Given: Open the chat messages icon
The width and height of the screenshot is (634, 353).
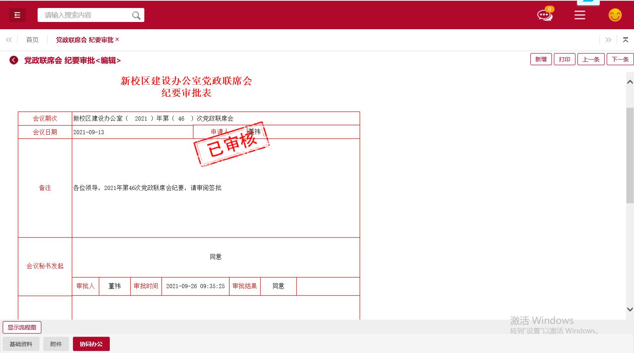Looking at the screenshot, I should (x=544, y=15).
